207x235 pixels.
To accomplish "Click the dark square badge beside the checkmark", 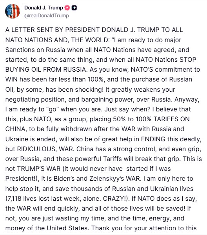I will (x=74, y=8).
